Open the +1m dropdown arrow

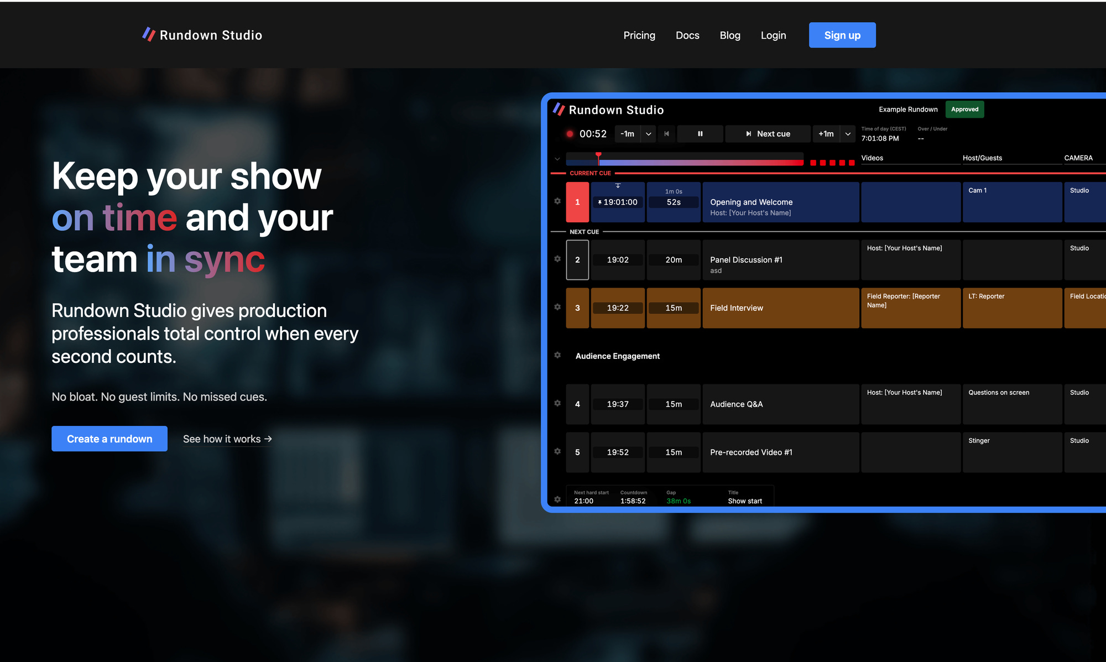(x=847, y=134)
